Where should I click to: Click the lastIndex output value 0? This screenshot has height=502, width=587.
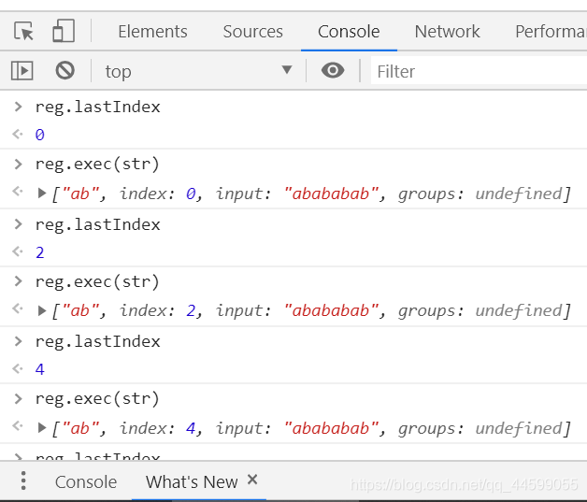tap(39, 135)
